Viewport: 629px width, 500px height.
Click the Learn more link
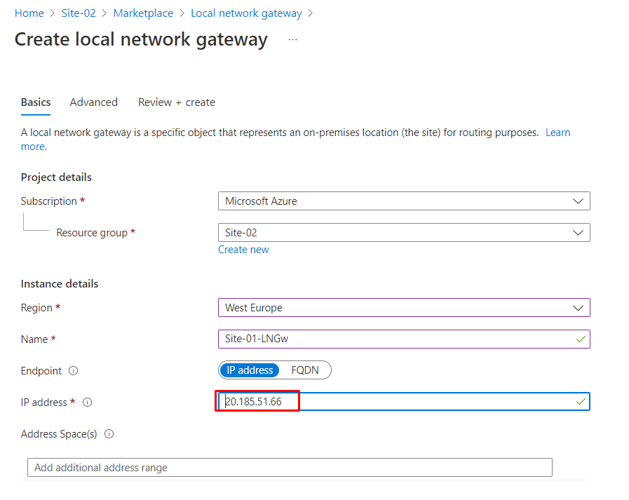point(557,132)
